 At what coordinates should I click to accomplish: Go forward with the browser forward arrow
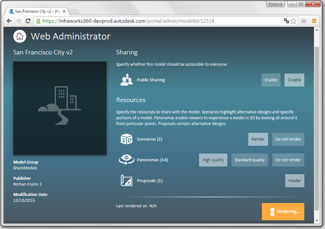(19, 21)
